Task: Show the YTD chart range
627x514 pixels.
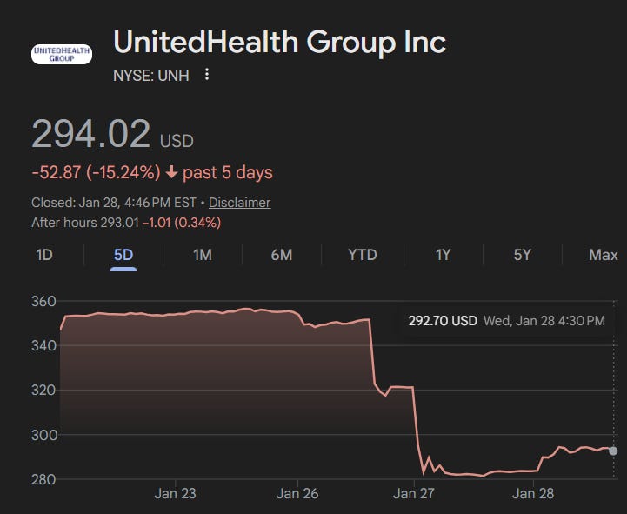Action: (x=362, y=255)
